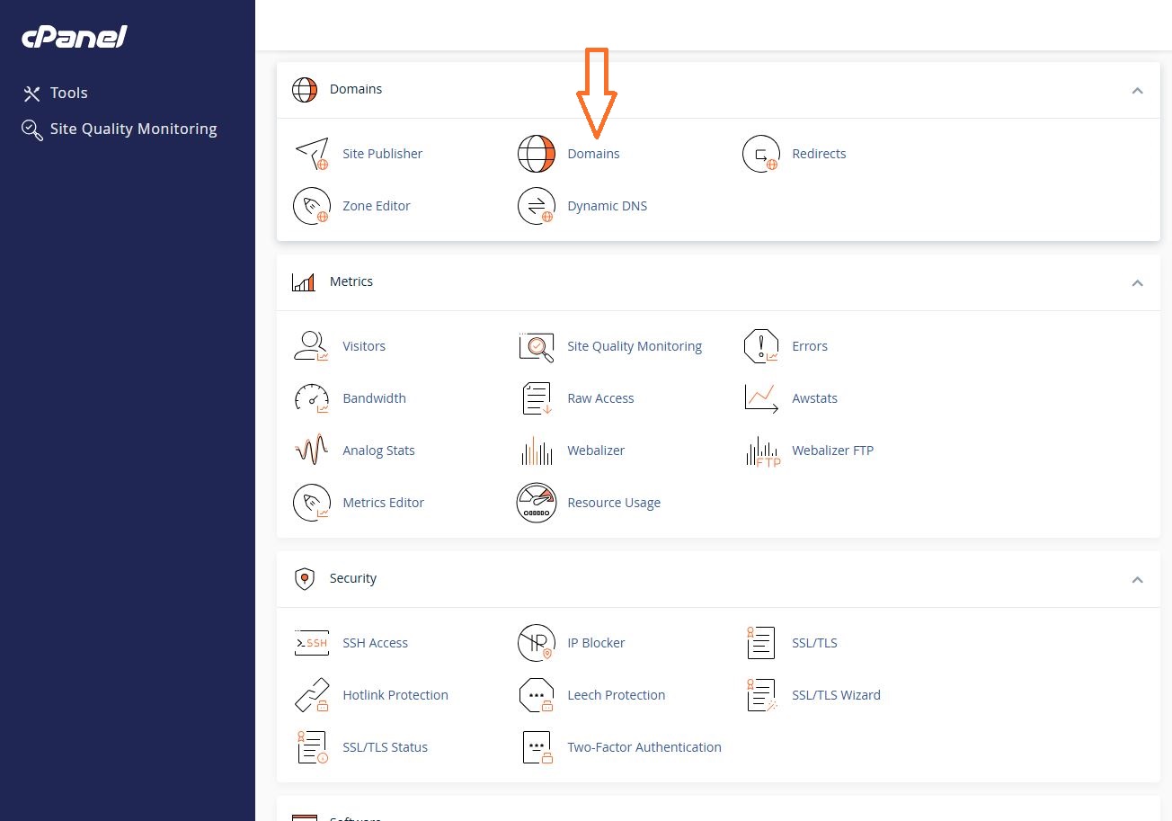1172x821 pixels.
Task: Open the Two-Factor Authentication link
Action: point(644,747)
